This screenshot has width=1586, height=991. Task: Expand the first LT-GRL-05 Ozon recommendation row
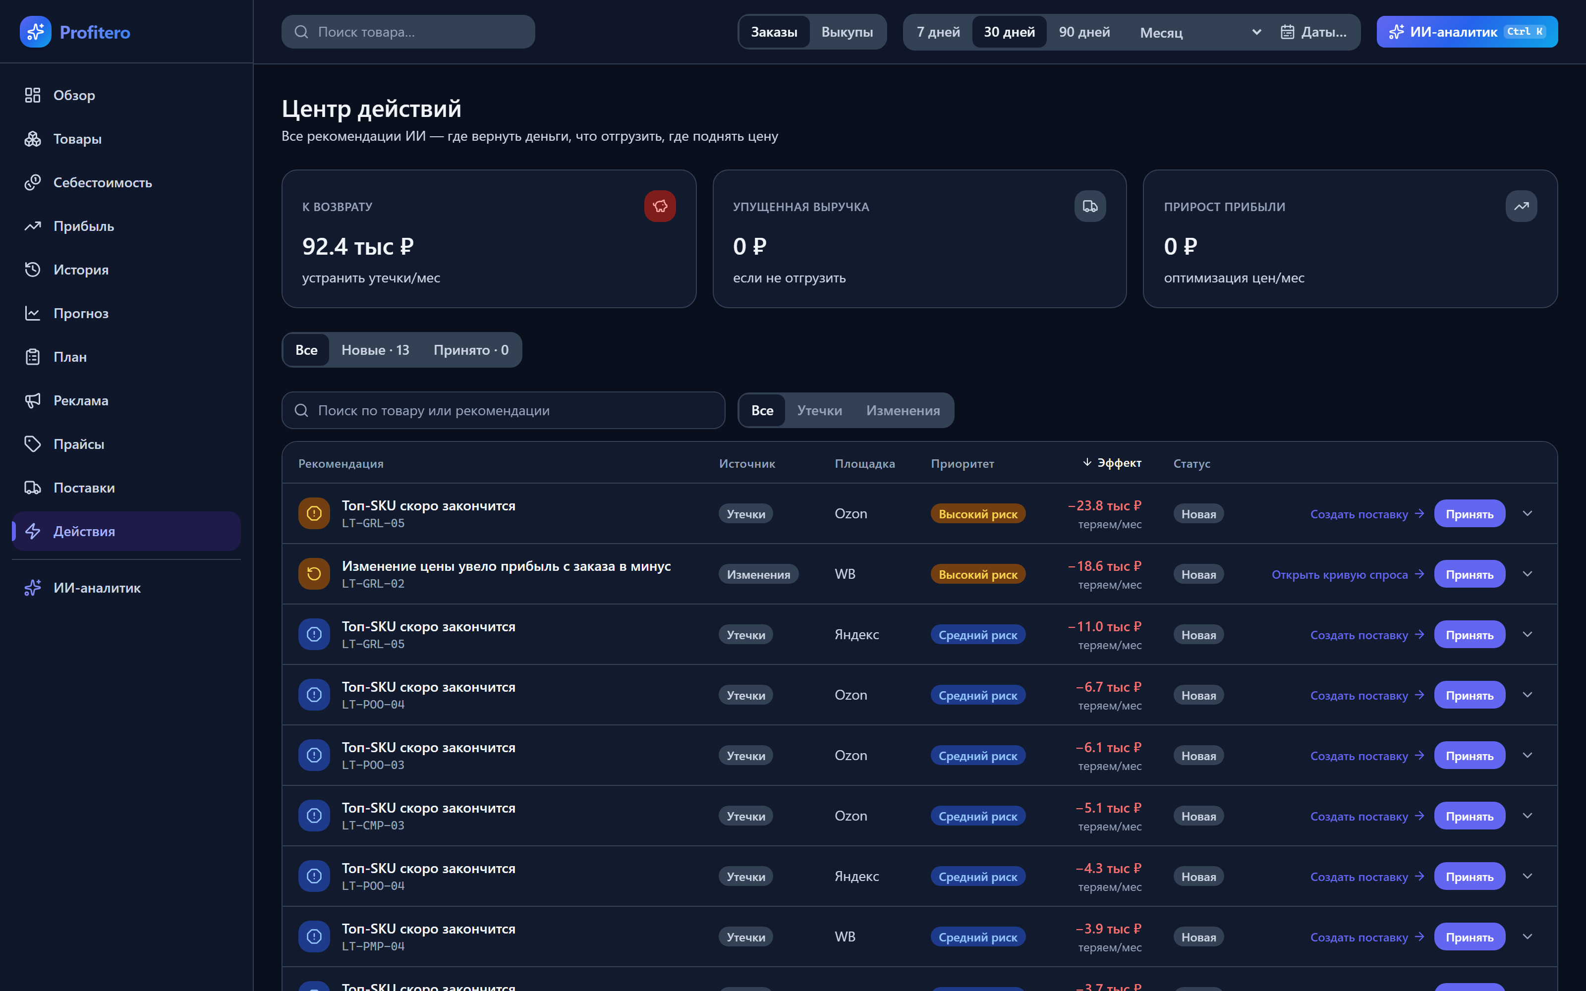click(x=1528, y=513)
